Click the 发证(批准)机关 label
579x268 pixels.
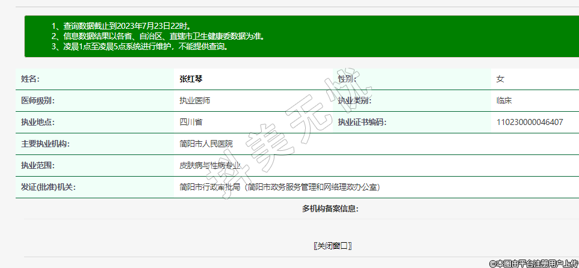coord(48,187)
